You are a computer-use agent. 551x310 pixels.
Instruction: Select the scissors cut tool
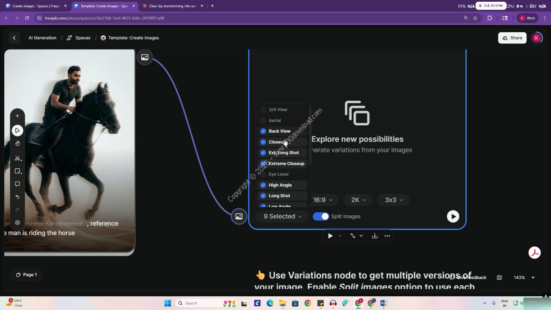tap(17, 158)
